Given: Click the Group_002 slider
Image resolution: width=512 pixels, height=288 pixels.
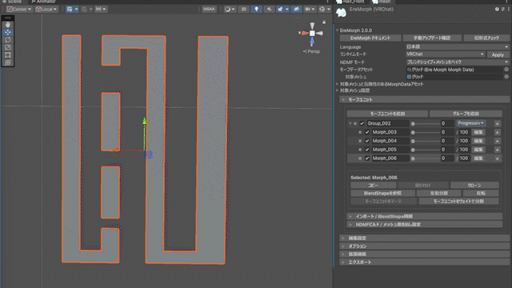Looking at the screenshot, I should pyautogui.click(x=426, y=123).
